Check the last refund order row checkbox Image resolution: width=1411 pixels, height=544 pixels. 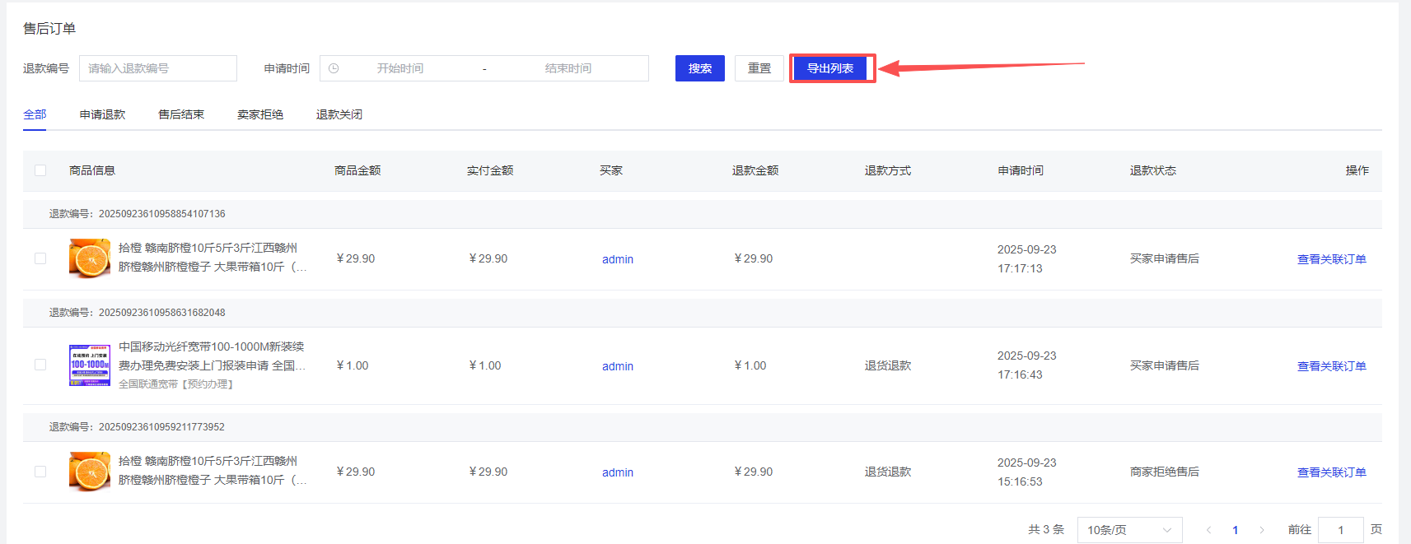pyautogui.click(x=40, y=472)
